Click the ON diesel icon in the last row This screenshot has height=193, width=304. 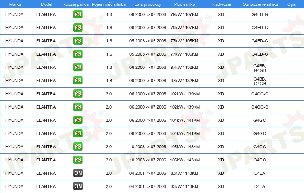78,186
